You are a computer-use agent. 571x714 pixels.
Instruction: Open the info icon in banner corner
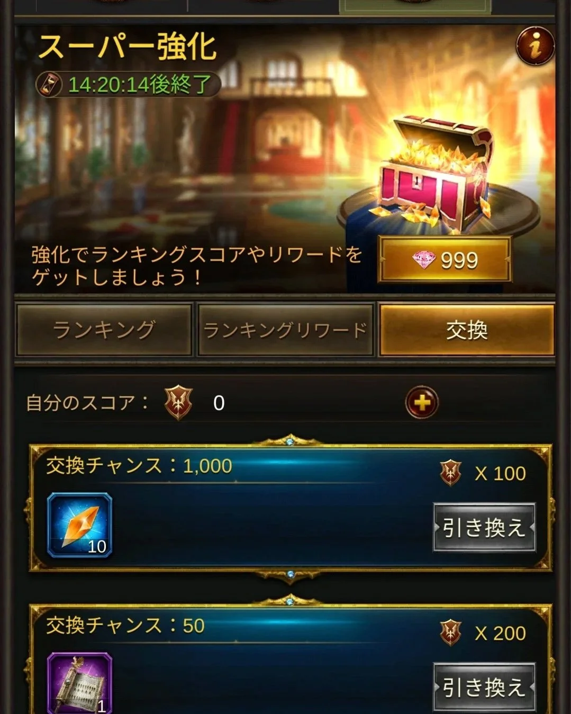click(536, 46)
